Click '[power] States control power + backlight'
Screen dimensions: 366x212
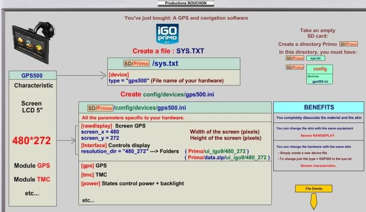[133, 184]
